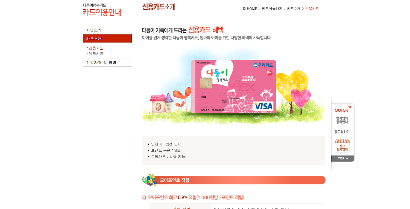Open the 체크카드 submenu link
The width and height of the screenshot is (410, 209).
pos(96,54)
